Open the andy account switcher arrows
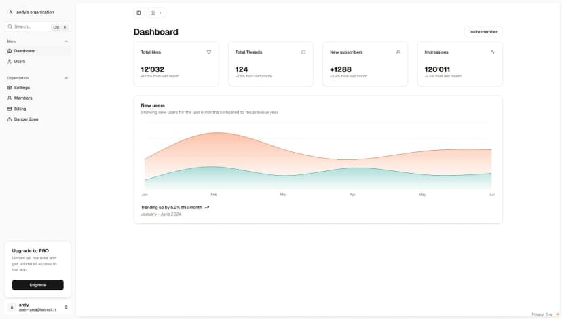This screenshot has width=562, height=319. pos(67,307)
